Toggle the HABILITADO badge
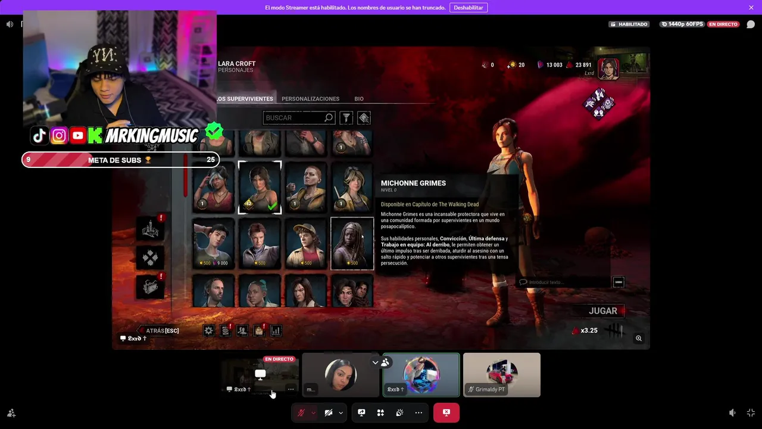 tap(629, 24)
